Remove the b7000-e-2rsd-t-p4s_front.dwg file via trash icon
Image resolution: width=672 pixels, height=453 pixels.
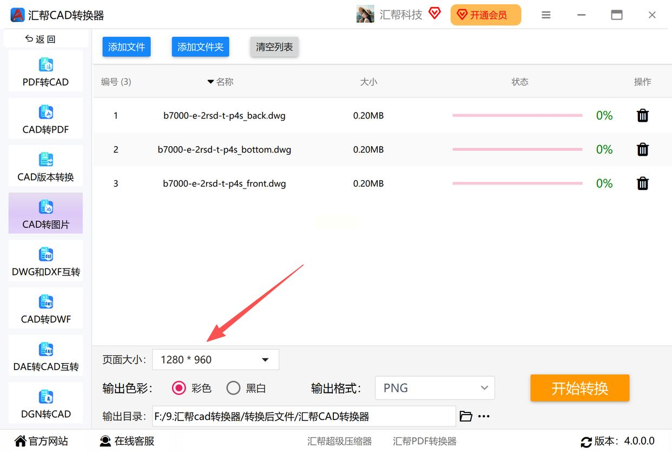click(642, 183)
